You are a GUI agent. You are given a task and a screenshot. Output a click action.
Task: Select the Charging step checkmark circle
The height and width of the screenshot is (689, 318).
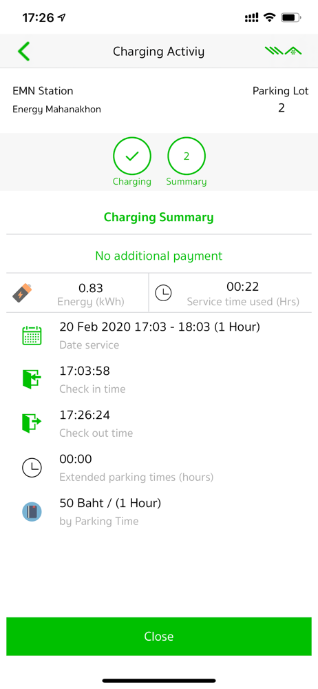pos(131,156)
